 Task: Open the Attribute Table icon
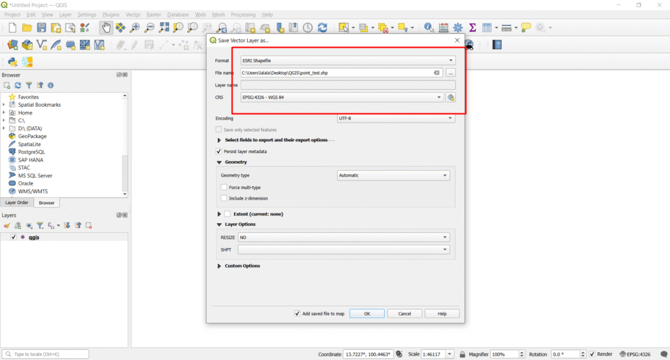(487, 27)
